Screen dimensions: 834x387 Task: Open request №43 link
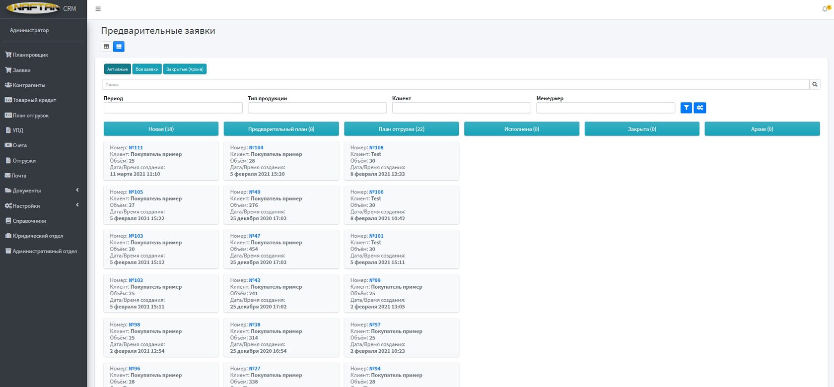[x=255, y=280]
